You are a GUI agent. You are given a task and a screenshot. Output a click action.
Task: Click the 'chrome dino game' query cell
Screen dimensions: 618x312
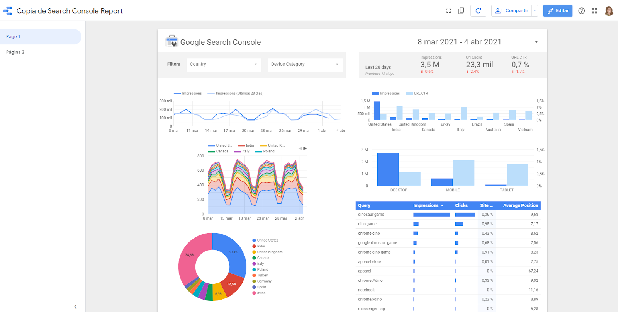pos(374,252)
